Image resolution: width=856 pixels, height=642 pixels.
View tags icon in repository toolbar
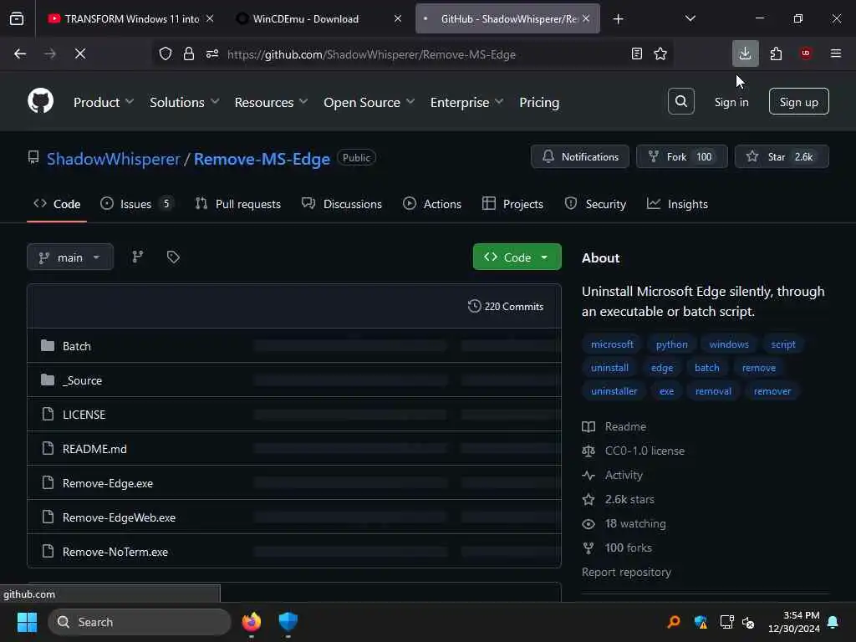click(x=173, y=257)
